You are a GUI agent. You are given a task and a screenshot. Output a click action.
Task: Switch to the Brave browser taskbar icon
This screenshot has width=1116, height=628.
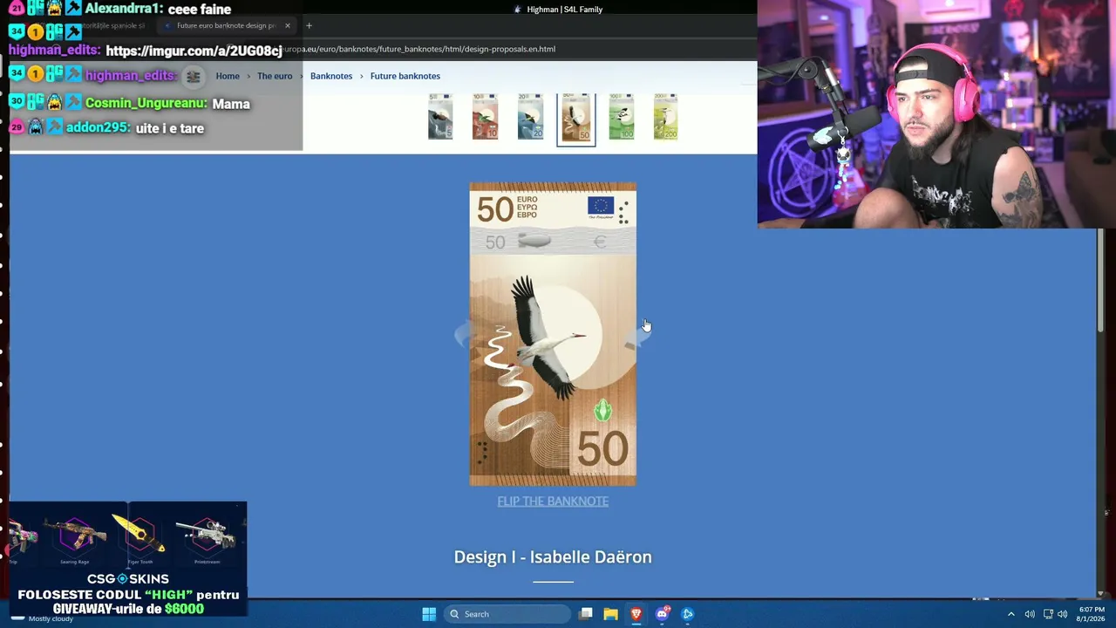click(x=636, y=614)
